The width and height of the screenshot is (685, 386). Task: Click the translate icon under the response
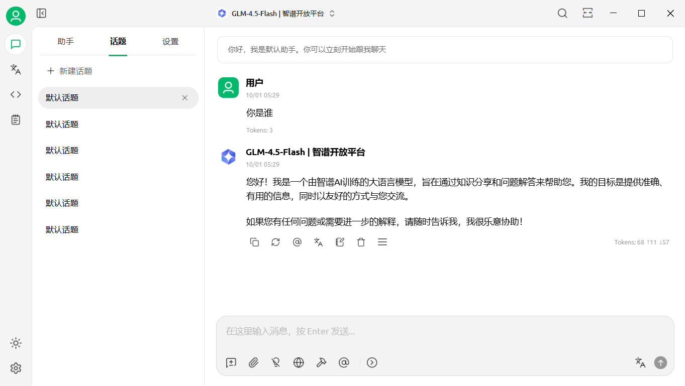click(x=318, y=242)
